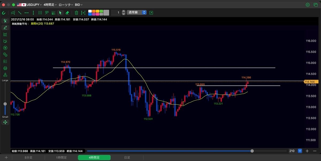Click the yen circle icon

click(x=5, y=48)
